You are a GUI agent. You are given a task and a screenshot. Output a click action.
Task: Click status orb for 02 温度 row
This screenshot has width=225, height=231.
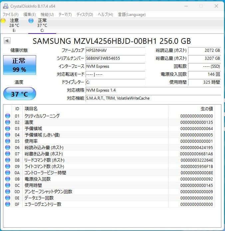pyautogui.click(x=8, y=122)
